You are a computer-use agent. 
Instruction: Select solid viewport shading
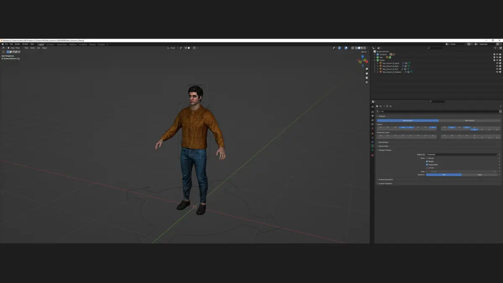click(359, 48)
